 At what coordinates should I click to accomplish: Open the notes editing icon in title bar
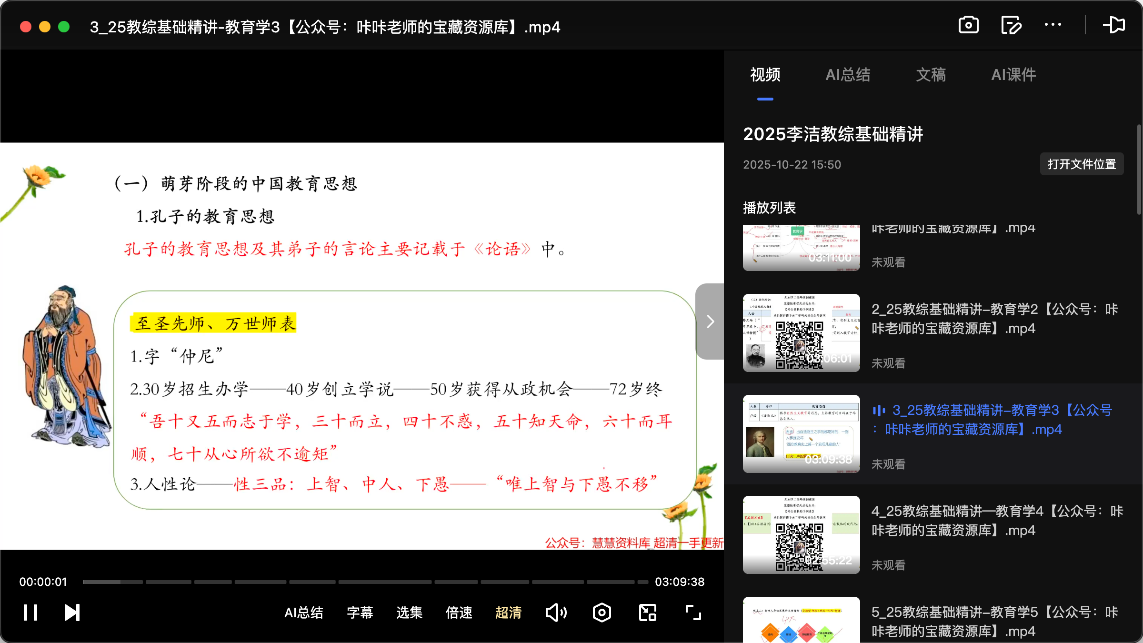pyautogui.click(x=1011, y=25)
